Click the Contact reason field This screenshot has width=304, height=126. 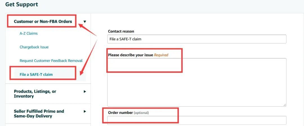197,39
